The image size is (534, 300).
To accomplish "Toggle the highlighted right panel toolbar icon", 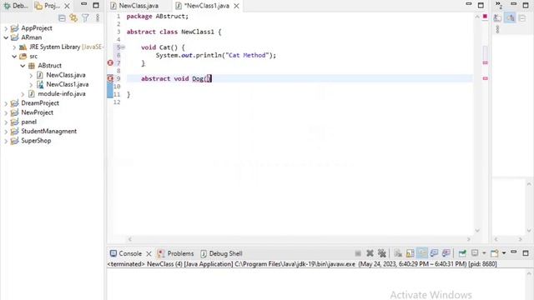I will pyautogui.click(x=510, y=18).
